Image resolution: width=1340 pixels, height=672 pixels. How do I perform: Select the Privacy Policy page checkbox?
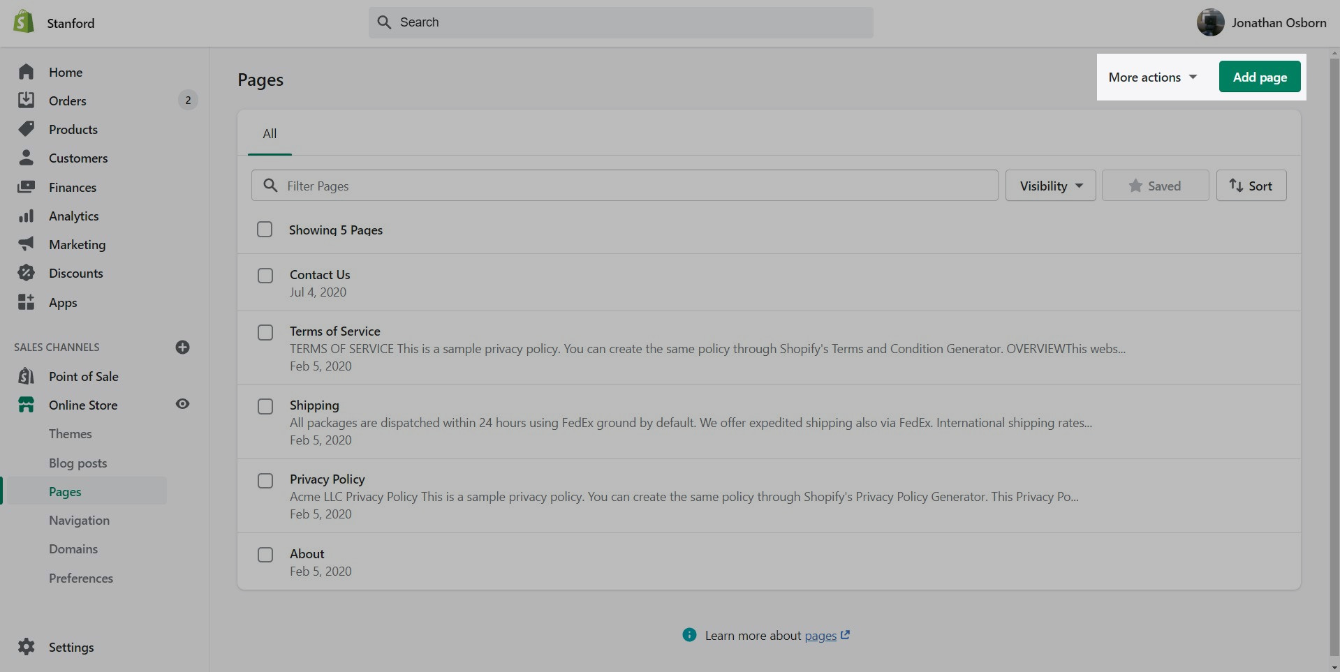coord(265,481)
